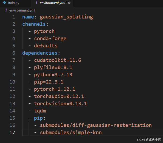Place cursor on gaussian_splatting name value

pos(66,17)
